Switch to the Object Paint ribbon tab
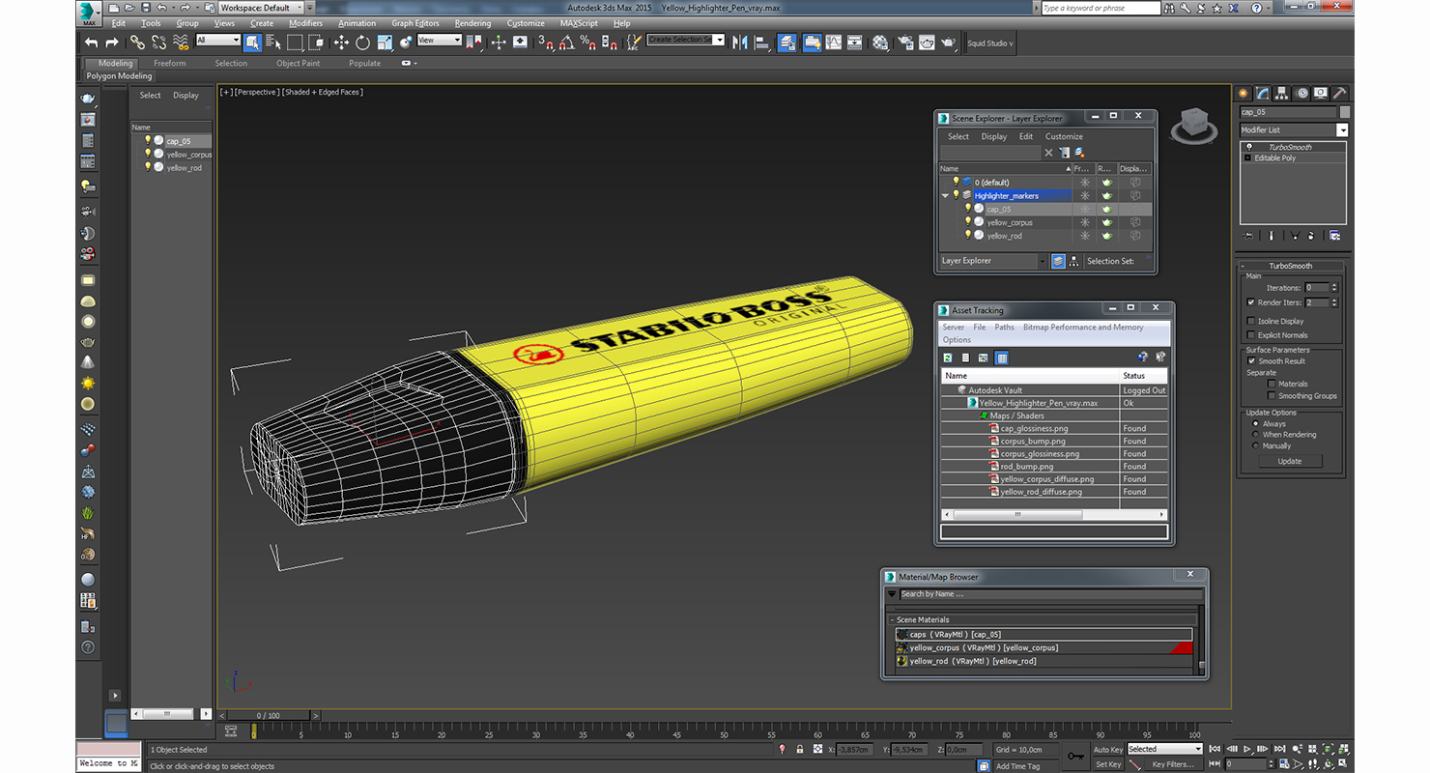This screenshot has width=1430, height=773. (298, 63)
